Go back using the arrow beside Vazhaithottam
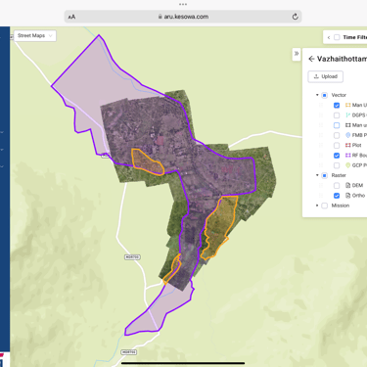 [x=311, y=59]
